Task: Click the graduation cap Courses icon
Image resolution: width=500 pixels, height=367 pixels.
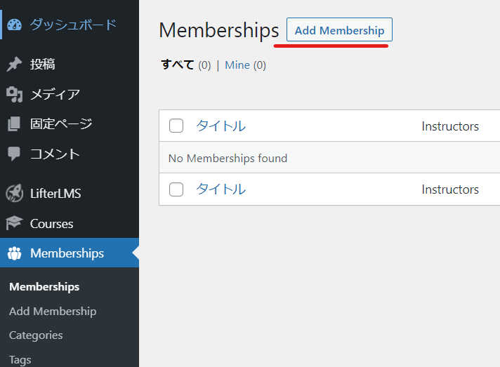Action: point(14,223)
